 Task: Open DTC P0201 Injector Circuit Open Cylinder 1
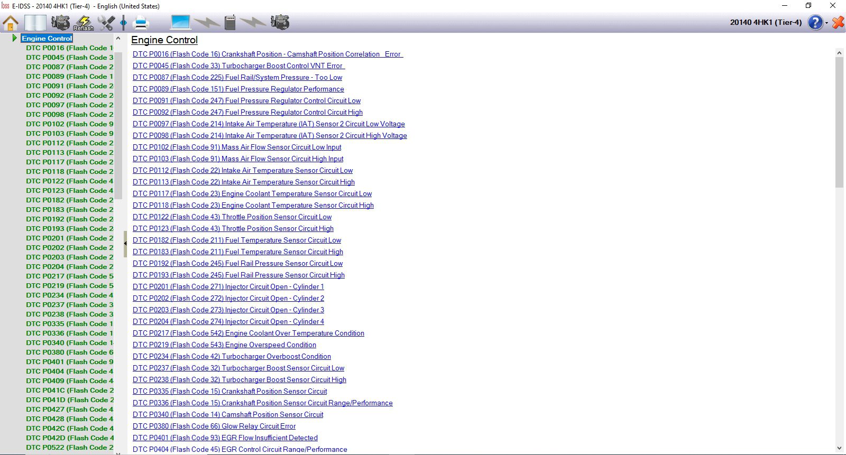[x=228, y=286]
